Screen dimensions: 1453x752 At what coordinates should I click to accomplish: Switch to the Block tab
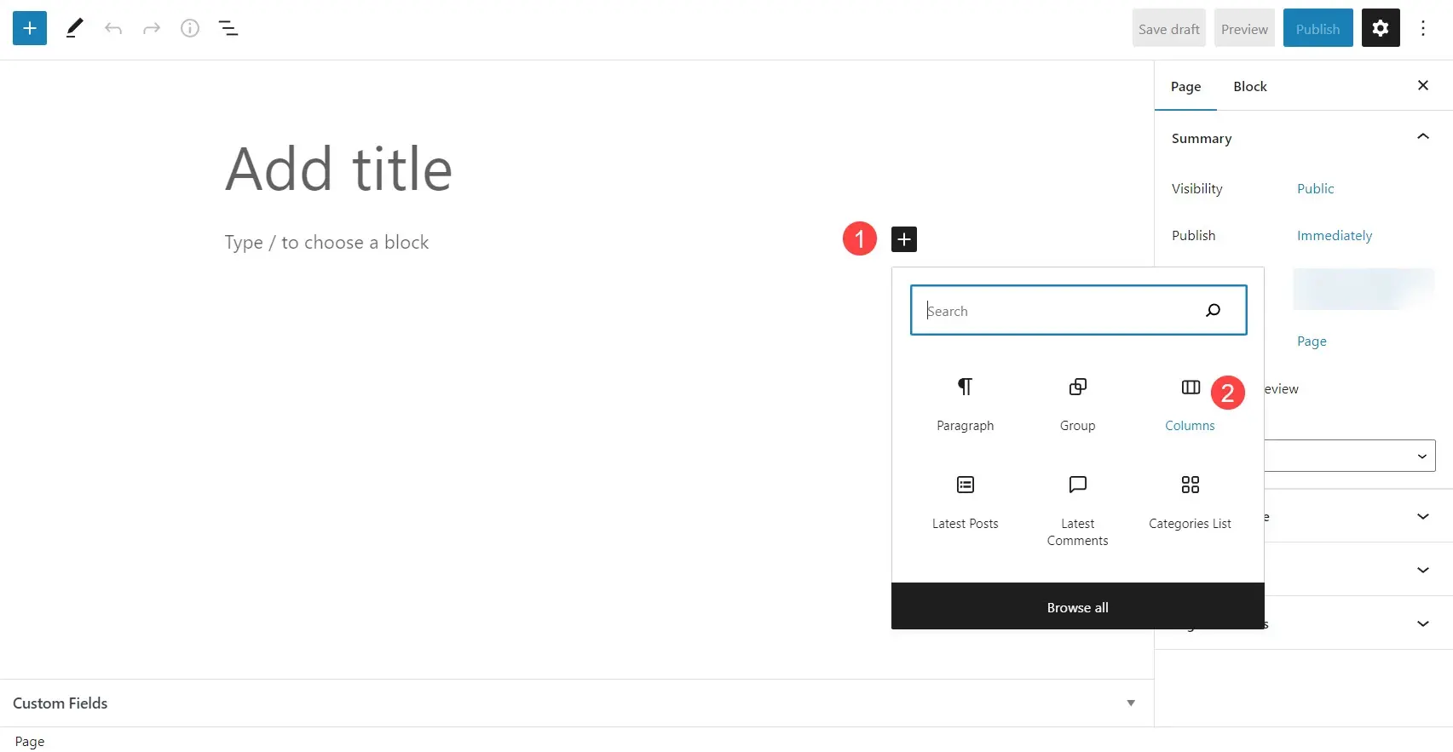click(x=1249, y=86)
